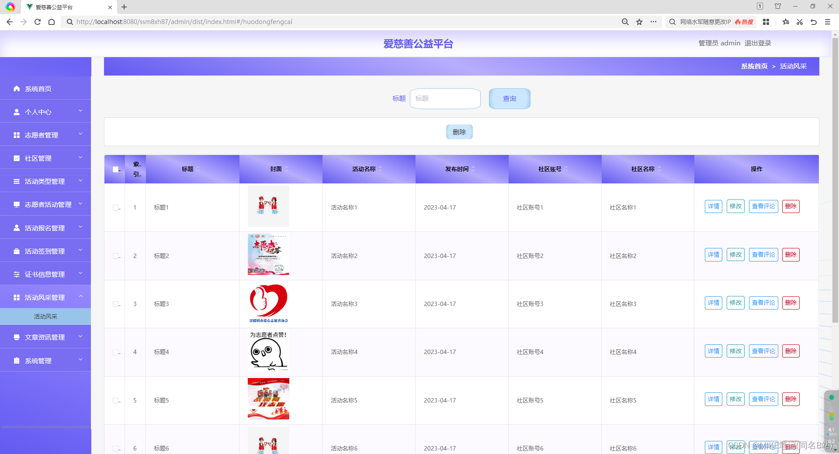
Task: Click 修改 for row 标题2
Action: tap(736, 255)
